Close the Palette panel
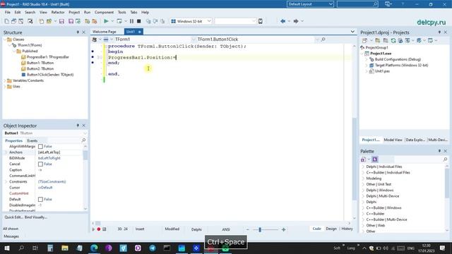This screenshot has width=452, height=254. [446, 151]
